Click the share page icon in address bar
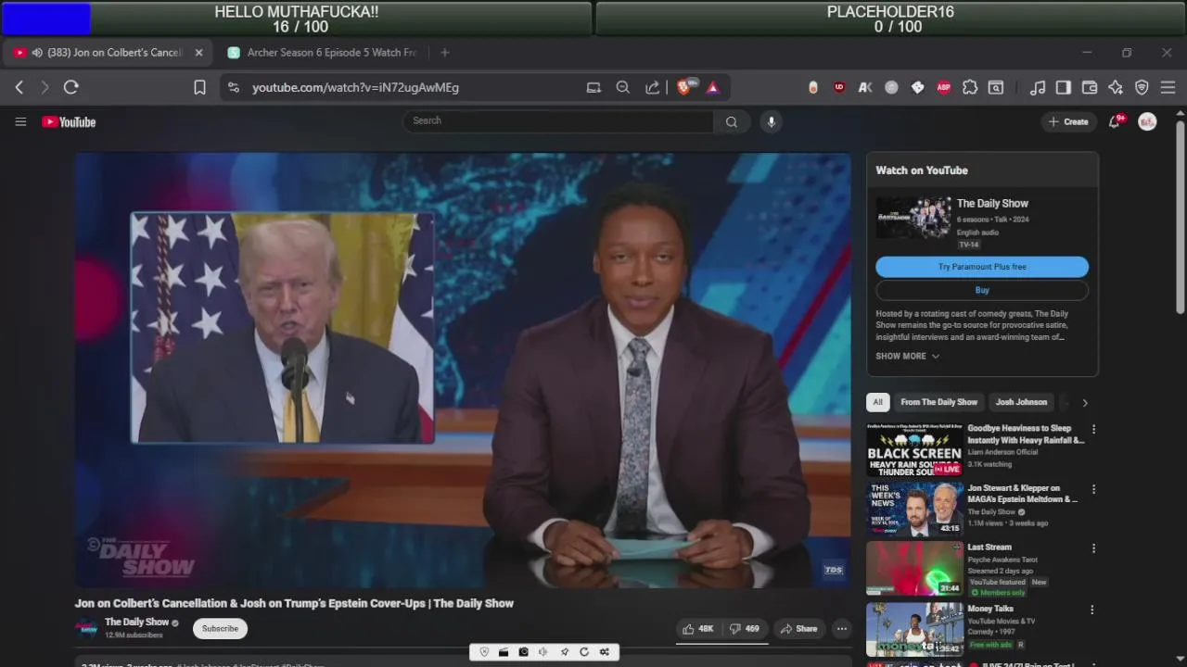The image size is (1187, 667). (x=652, y=87)
